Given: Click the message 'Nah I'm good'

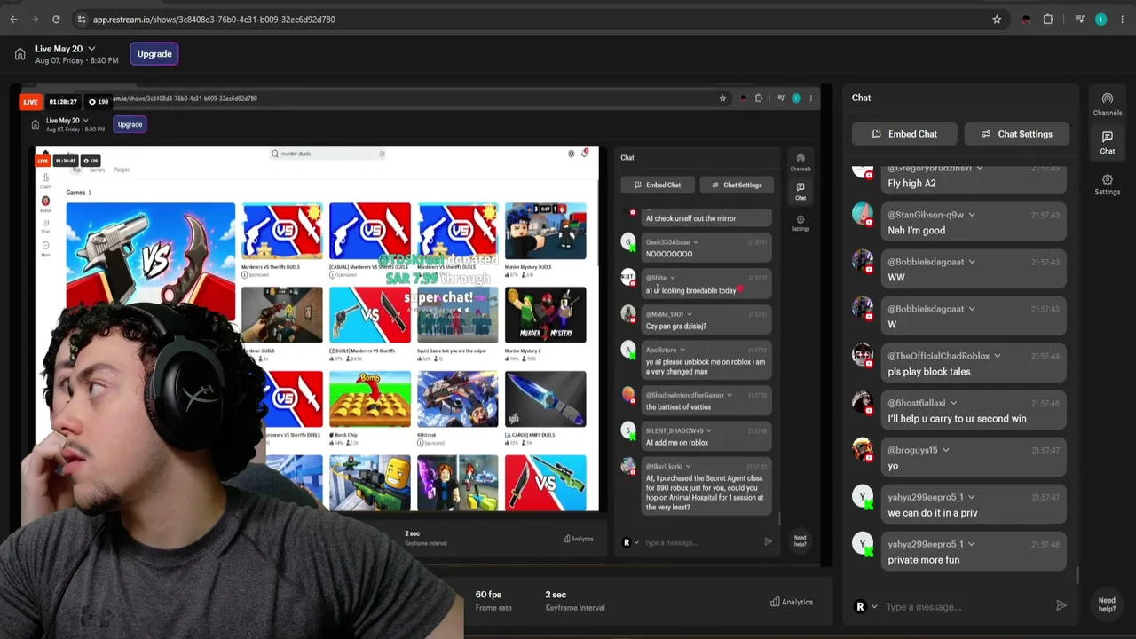Looking at the screenshot, I should (x=916, y=231).
